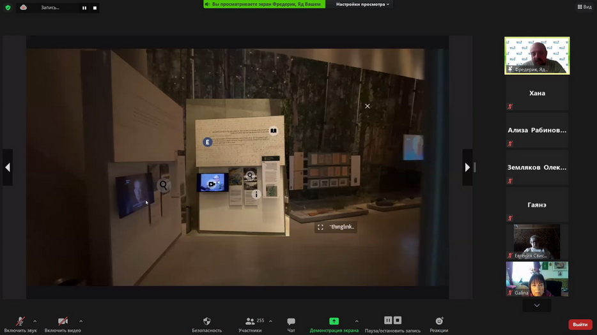Expand audio options arrow beside microphone
This screenshot has width=597, height=335.
tap(35, 321)
